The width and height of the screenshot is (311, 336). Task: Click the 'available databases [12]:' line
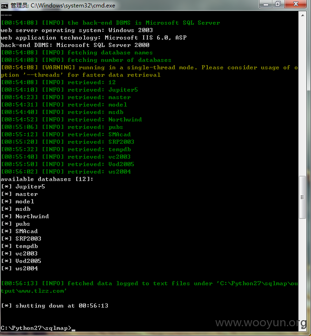pyautogui.click(x=47, y=179)
